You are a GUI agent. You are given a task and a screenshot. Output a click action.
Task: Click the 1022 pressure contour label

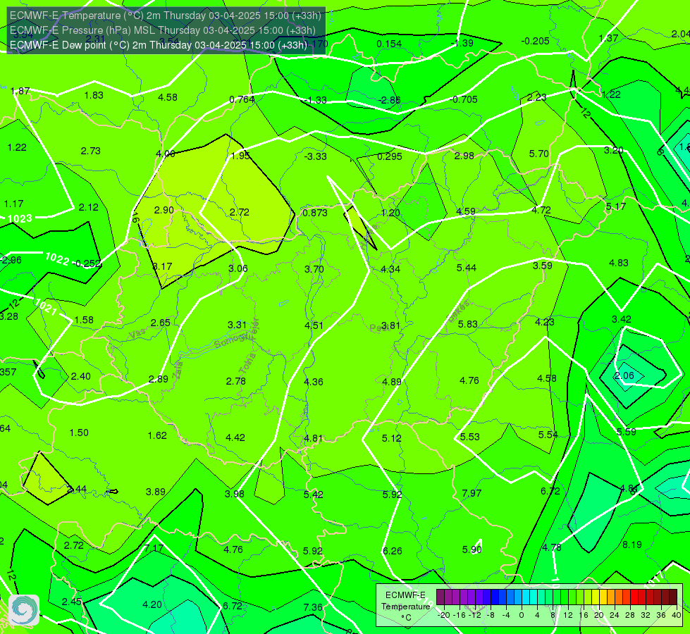pyautogui.click(x=57, y=259)
